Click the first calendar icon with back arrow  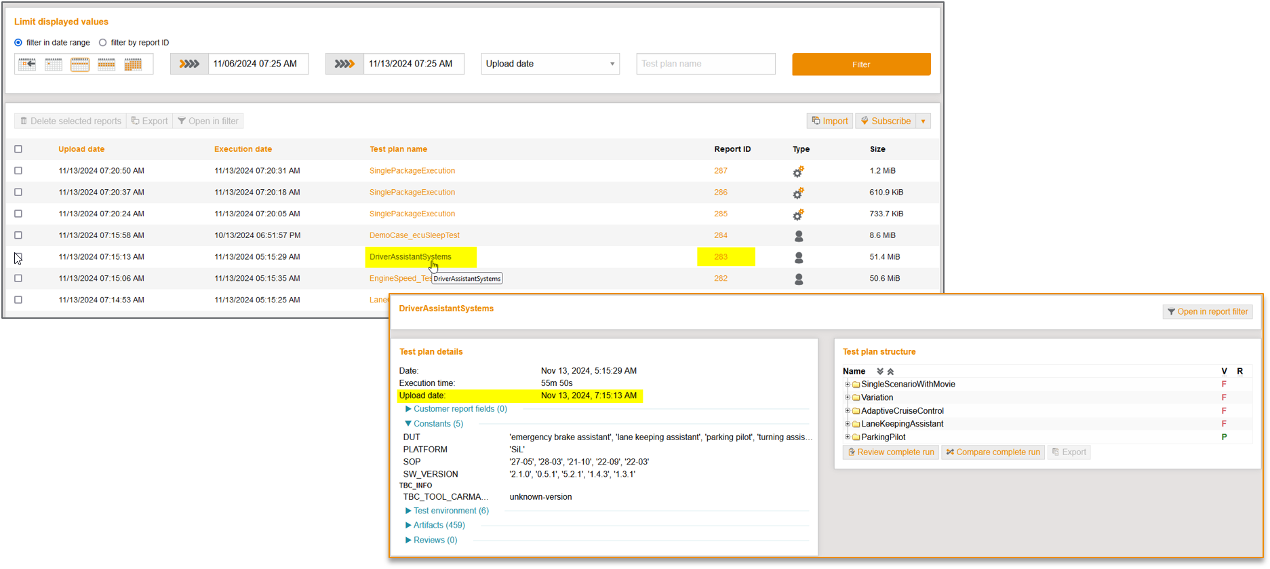(27, 64)
